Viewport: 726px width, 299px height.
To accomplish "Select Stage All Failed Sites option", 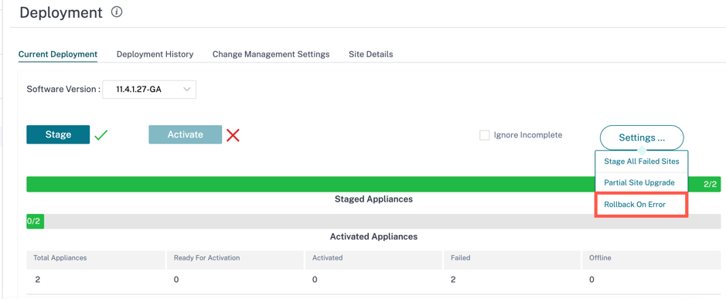I will click(642, 161).
